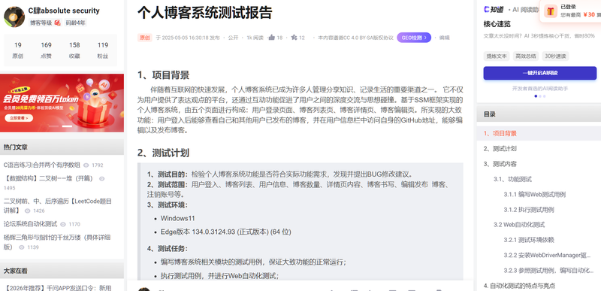Select the third AI card carousel dot
601x291 pixels.
[544, 96]
